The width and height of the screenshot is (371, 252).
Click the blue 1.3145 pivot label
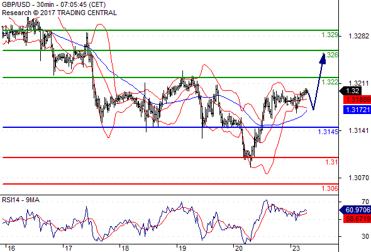(x=328, y=132)
